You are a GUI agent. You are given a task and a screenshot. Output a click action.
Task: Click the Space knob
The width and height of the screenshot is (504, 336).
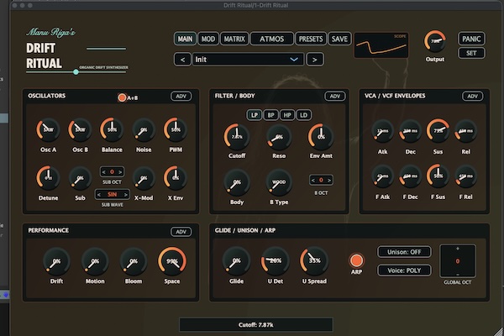click(x=172, y=261)
